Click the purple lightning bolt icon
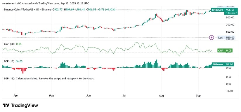The width and height of the screenshot is (241, 112). click(x=212, y=37)
